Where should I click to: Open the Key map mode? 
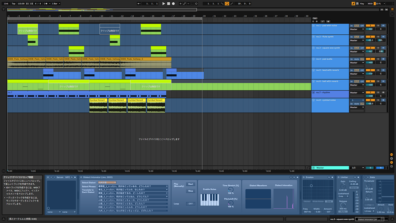[362, 3]
